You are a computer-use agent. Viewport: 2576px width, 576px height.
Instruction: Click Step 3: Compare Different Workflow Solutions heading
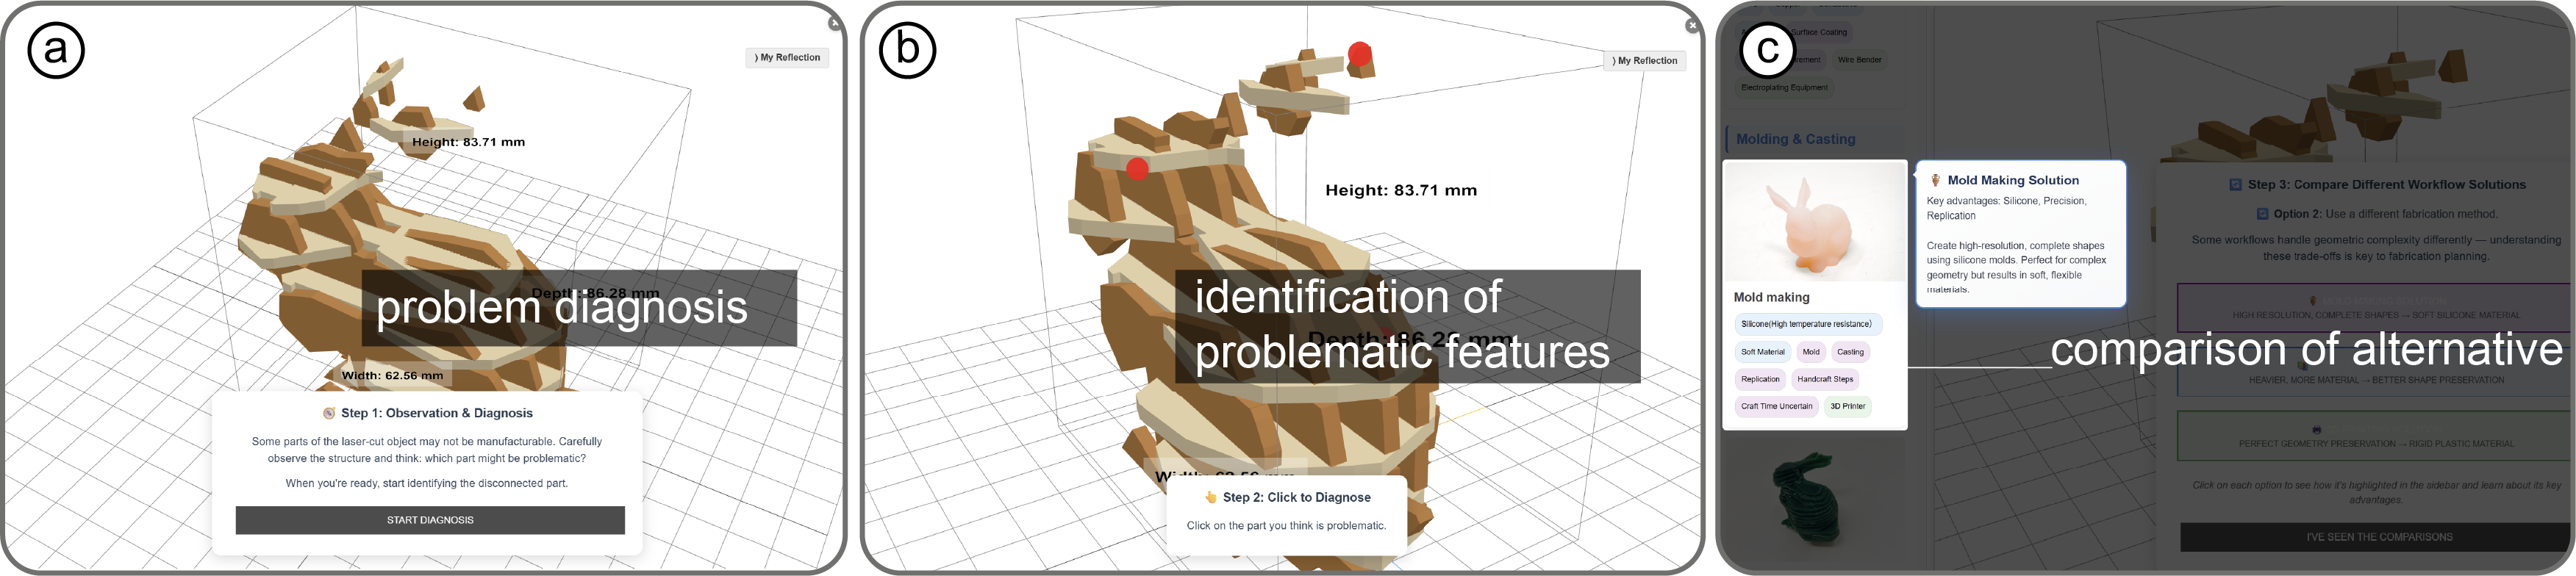pos(2386,185)
